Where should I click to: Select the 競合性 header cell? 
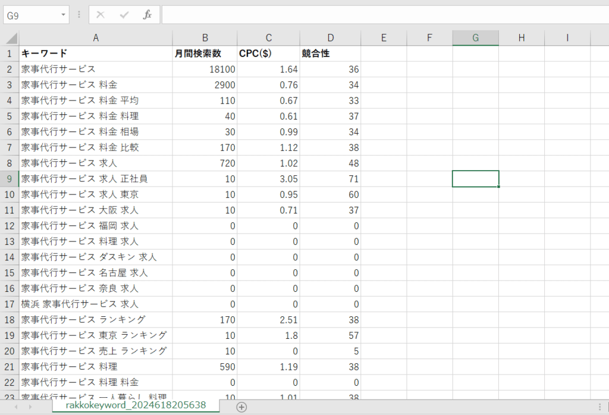pyautogui.click(x=330, y=54)
